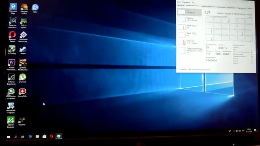
Task: Open Resource Monitor link
Action: tap(199, 70)
